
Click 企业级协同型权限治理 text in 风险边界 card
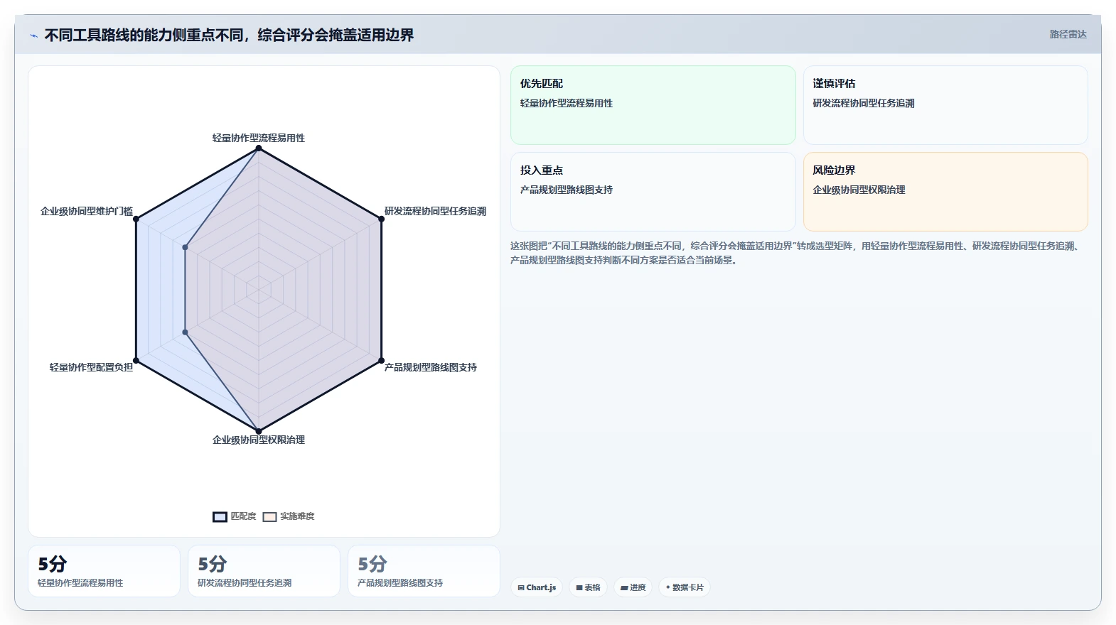pyautogui.click(x=859, y=190)
